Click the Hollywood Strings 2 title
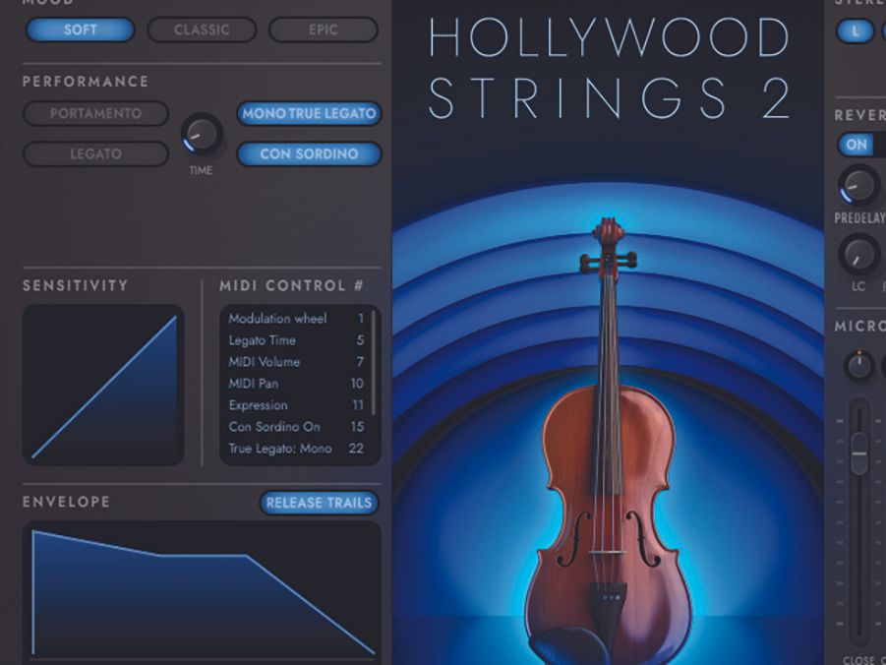 tap(609, 68)
